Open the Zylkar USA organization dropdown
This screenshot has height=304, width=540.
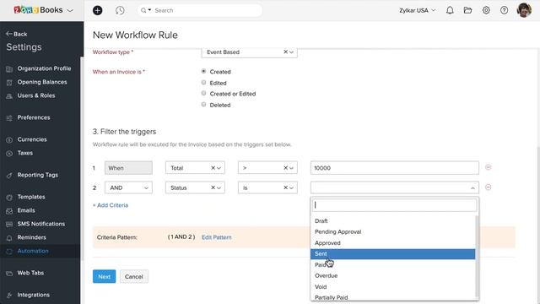(418, 10)
